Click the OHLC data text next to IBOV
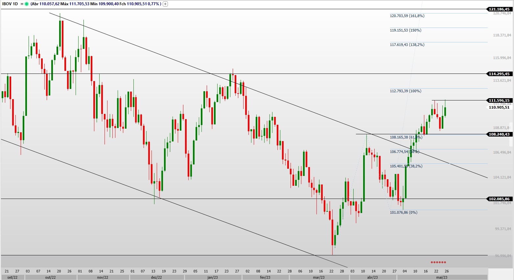Viewport: 514px width, 280px height. click(x=95, y=4)
